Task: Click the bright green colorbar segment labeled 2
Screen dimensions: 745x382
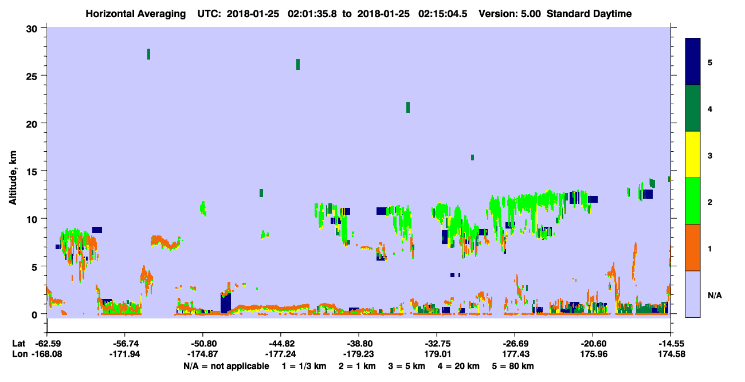Action: tap(693, 201)
